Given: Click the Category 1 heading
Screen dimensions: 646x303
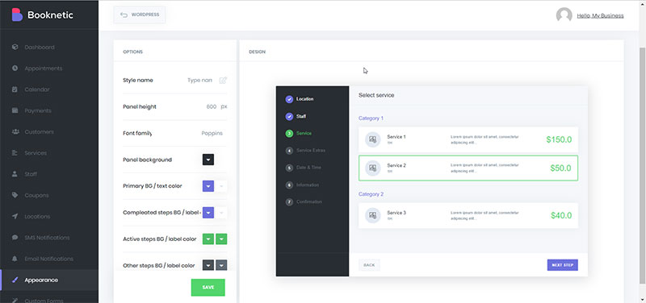Looking at the screenshot, I should pos(371,118).
